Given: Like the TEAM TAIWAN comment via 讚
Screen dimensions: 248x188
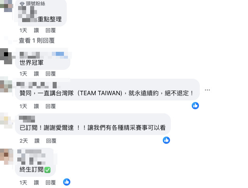Looking at the screenshot, I should point(37,106).
